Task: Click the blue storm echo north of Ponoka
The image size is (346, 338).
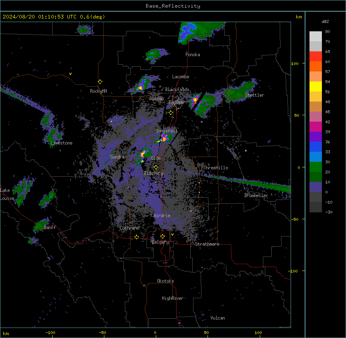Action: (187, 32)
